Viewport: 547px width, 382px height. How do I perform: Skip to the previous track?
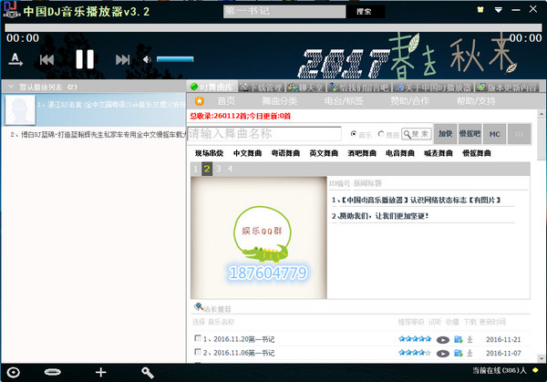tap(46, 59)
